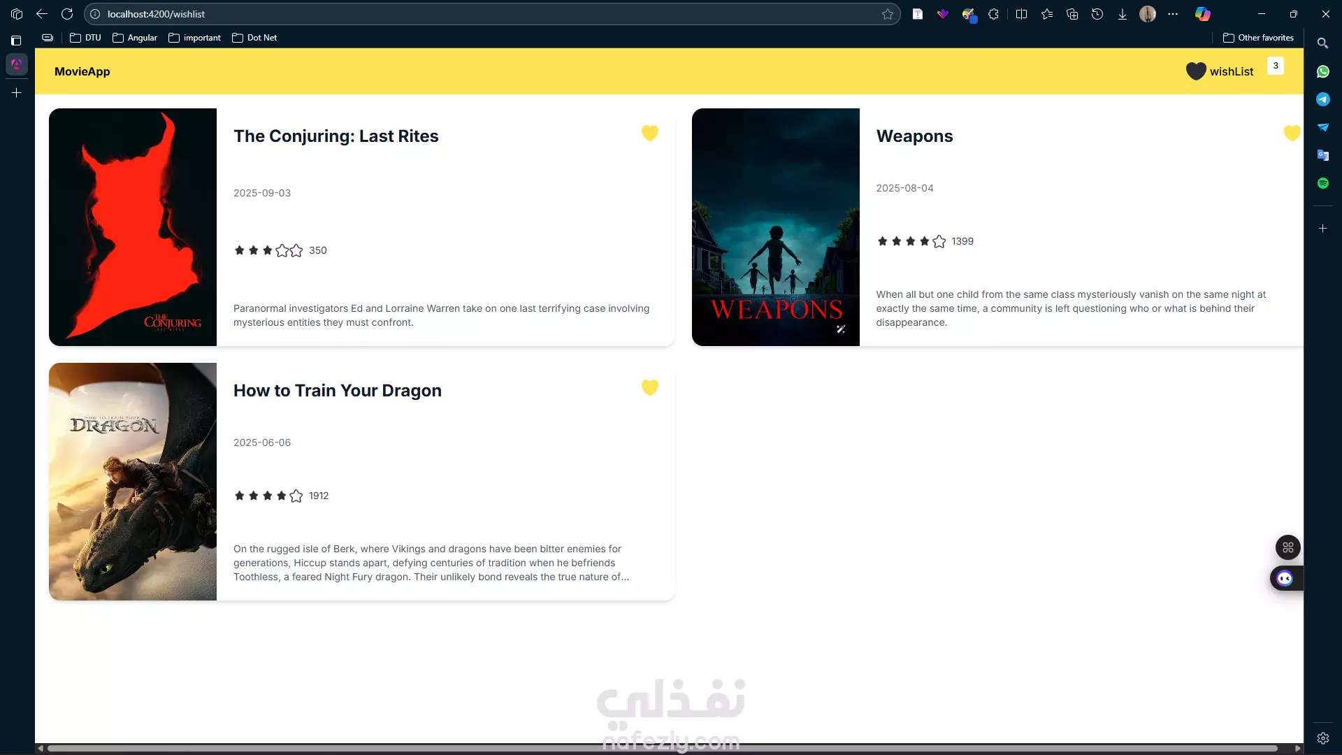Open the profile avatar
This screenshot has height=755, width=1342.
click(x=1148, y=14)
